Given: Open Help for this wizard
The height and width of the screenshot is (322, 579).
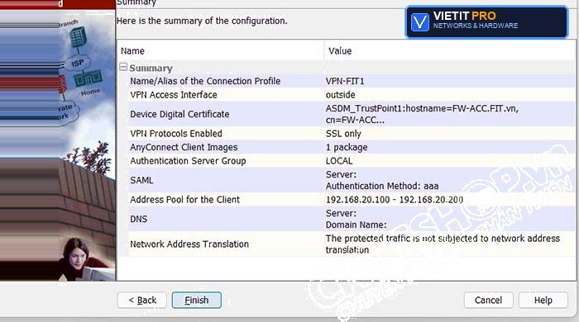Looking at the screenshot, I should (x=543, y=301).
